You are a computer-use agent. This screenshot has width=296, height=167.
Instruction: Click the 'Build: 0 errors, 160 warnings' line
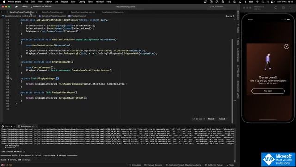point(15,160)
